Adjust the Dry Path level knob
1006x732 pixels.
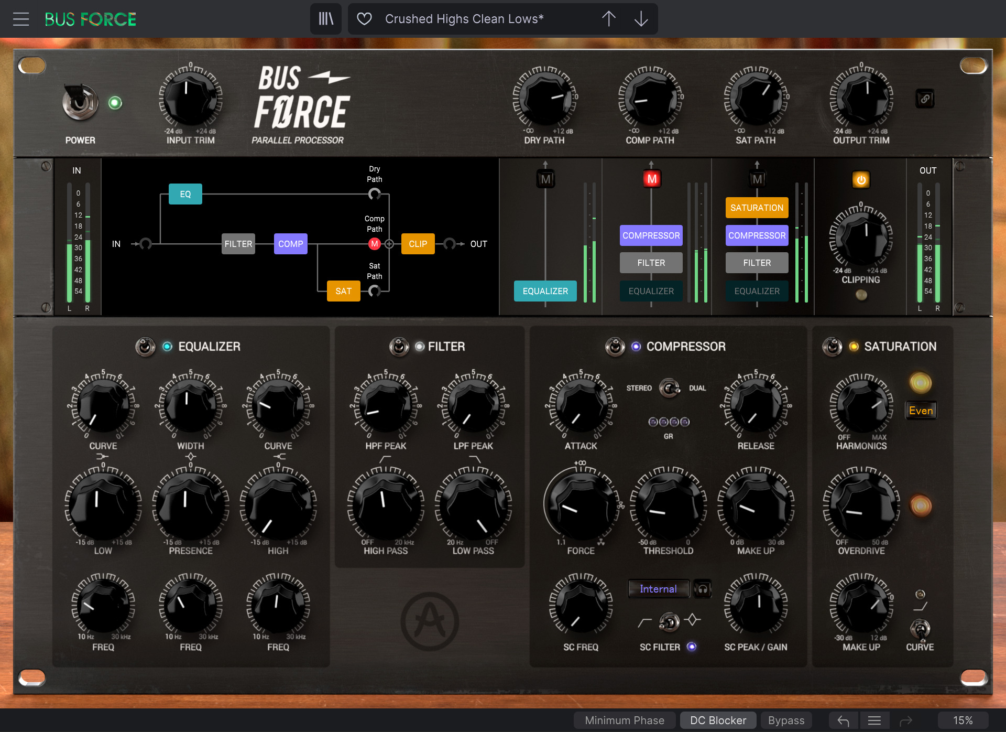(x=544, y=98)
